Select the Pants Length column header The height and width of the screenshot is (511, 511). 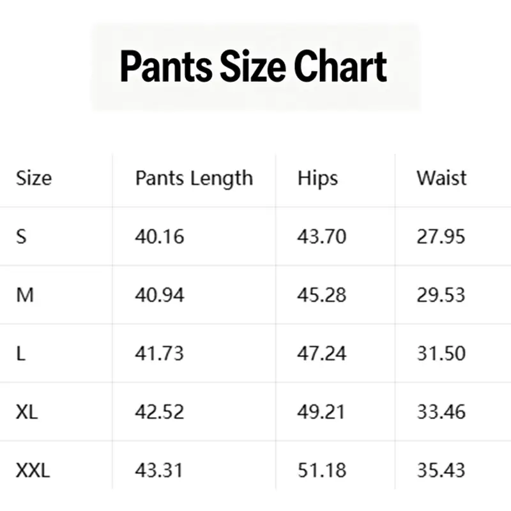coord(194,179)
